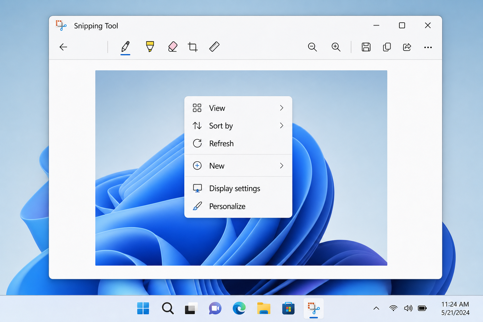Open the See more three-dot menu
This screenshot has height=322, width=483.
point(428,47)
